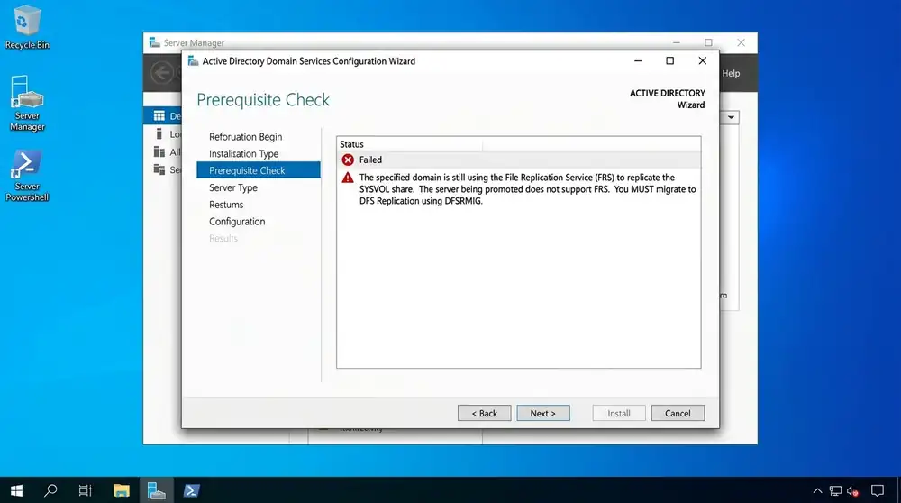Open Help menu in Server Manager
Viewport: 901px width, 503px height.
[731, 74]
